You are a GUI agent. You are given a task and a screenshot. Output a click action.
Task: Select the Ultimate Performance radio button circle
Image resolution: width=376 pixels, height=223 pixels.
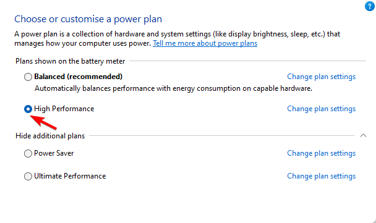coord(28,176)
